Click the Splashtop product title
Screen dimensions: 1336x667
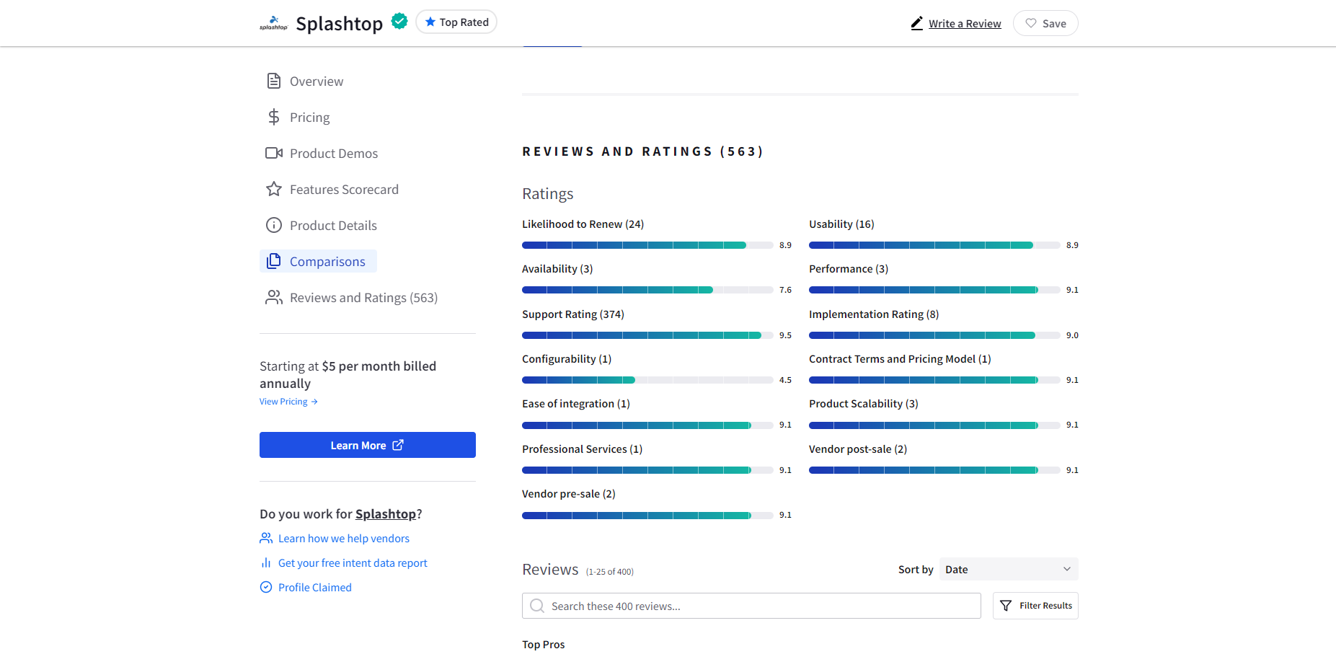point(339,23)
